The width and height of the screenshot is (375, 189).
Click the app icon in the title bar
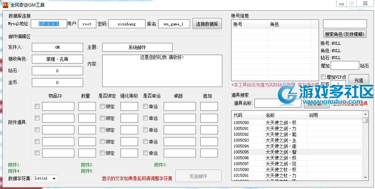(x=5, y=4)
